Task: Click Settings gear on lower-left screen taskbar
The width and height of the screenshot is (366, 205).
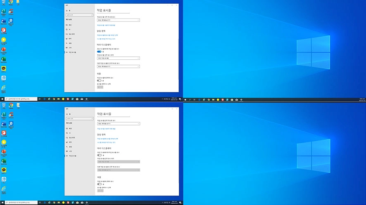Action: coord(87,203)
